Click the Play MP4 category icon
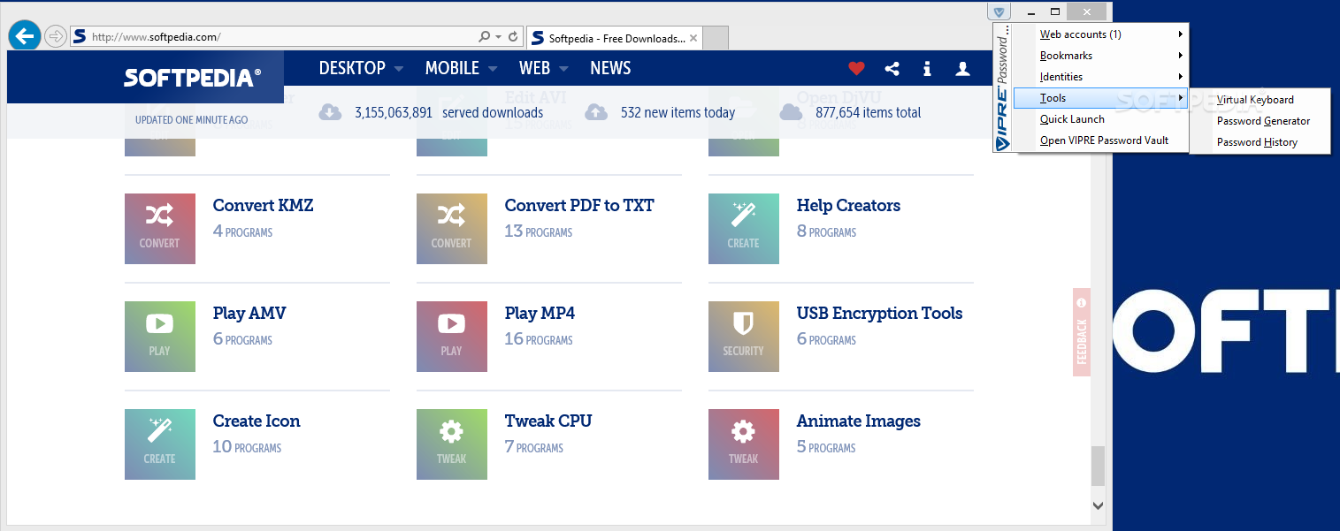The width and height of the screenshot is (1340, 531). point(452,337)
